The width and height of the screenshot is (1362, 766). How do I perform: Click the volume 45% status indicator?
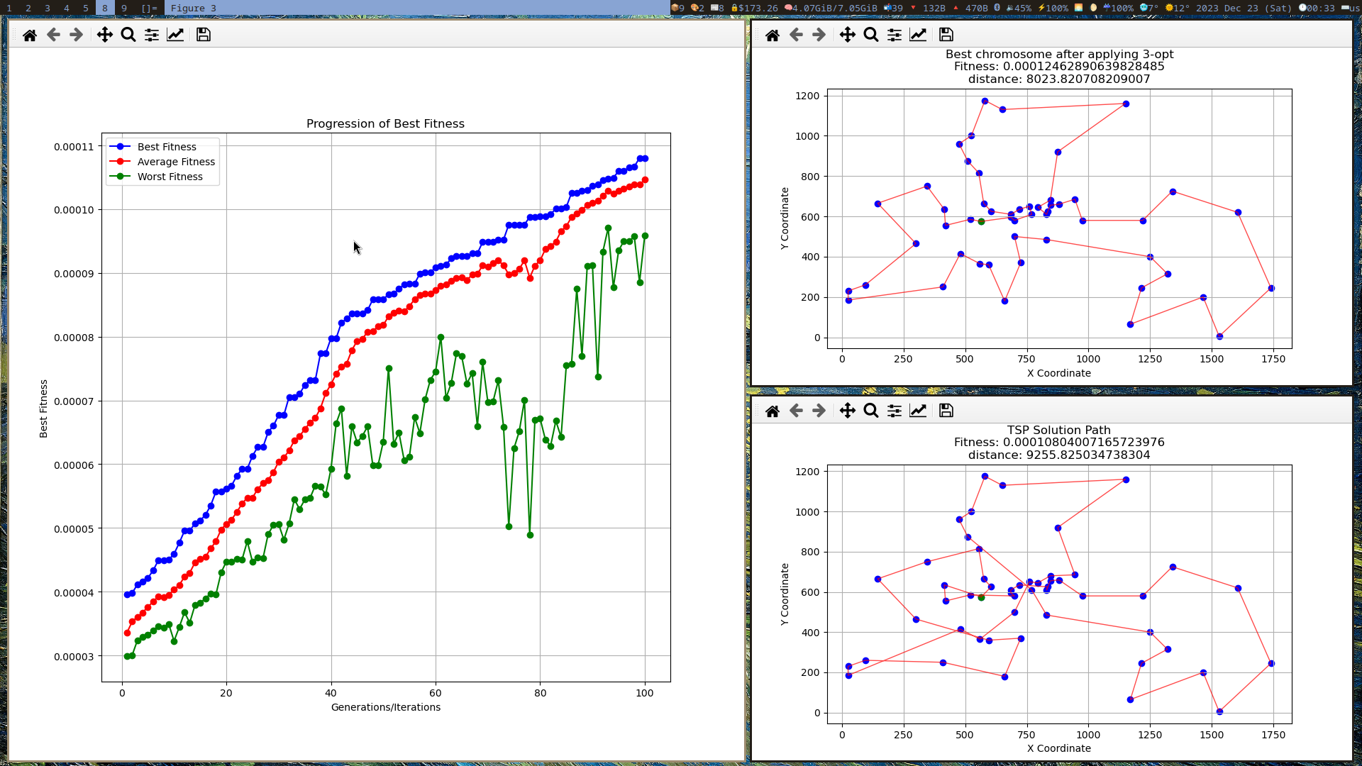click(1019, 8)
